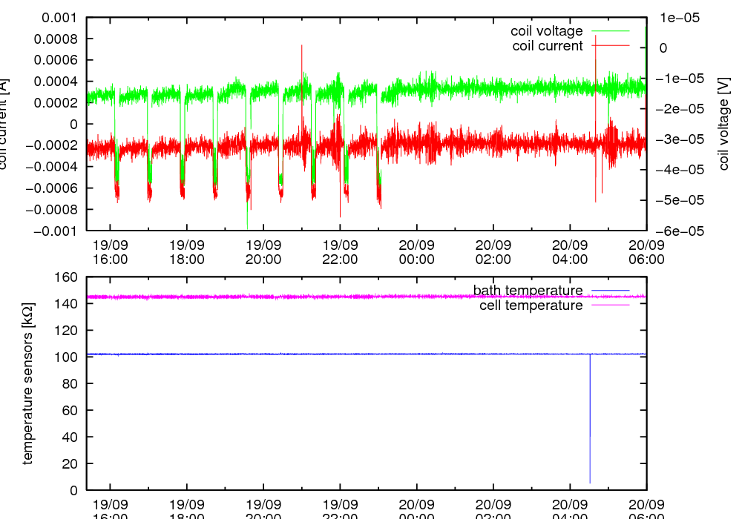Select the red coil current legend line
This screenshot has width=742, height=519.
click(x=610, y=46)
